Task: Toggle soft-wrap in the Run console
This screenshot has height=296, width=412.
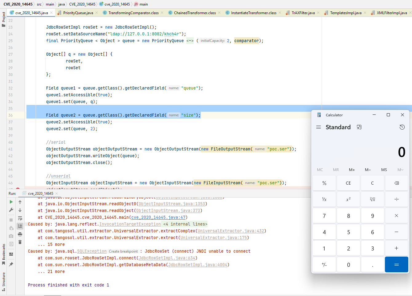Action: pyautogui.click(x=20, y=218)
